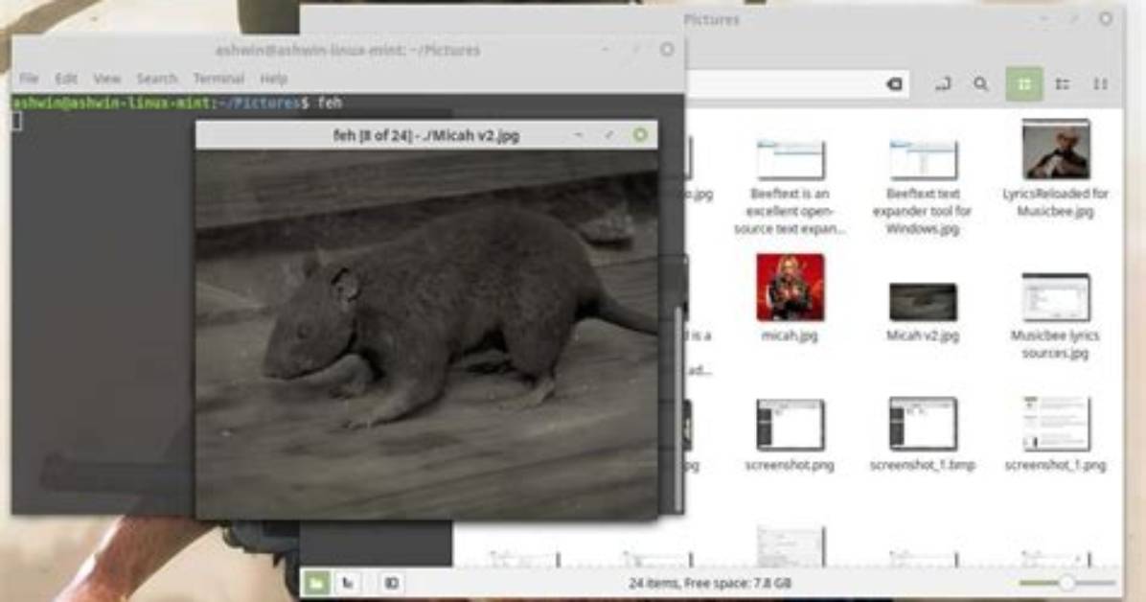
Task: Show places in sidebar via status bar icon
Action: pos(316,583)
